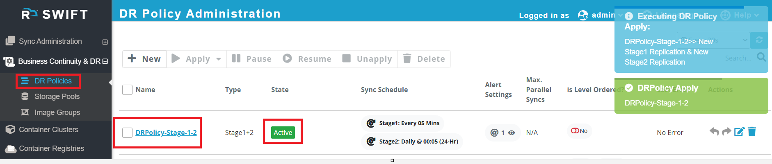Viewport: 772px width, 164px height.
Task: Click the Pause button
Action: click(x=251, y=59)
